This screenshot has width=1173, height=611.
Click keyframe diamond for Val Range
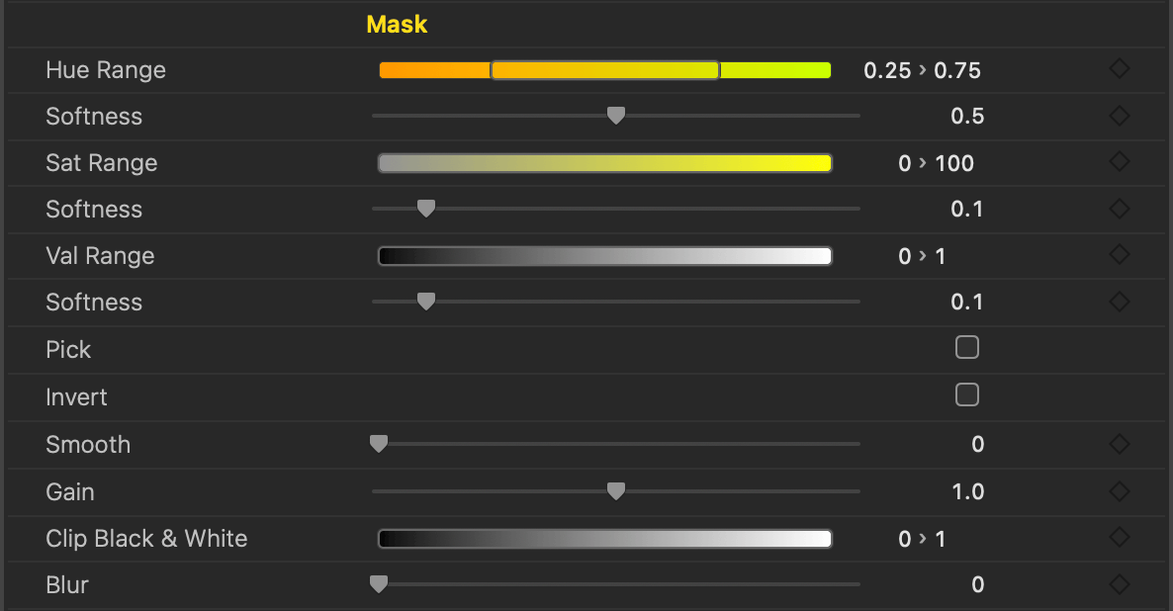tap(1119, 255)
